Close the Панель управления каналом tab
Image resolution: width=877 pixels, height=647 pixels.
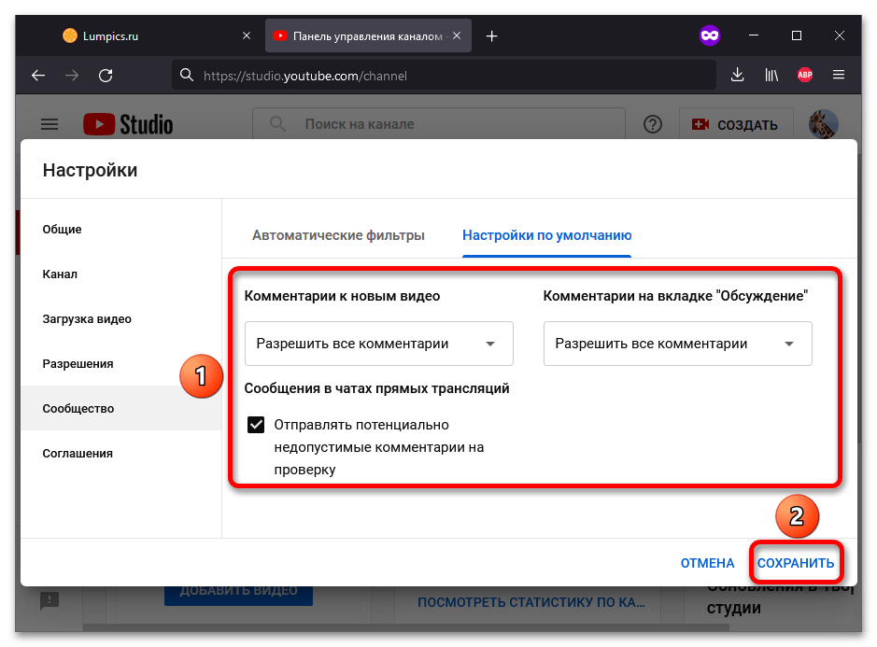click(457, 35)
